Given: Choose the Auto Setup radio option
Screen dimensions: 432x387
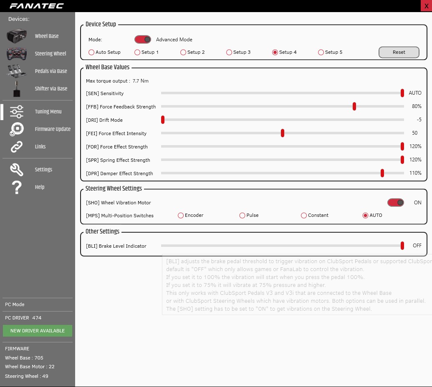Looking at the screenshot, I should tap(91, 52).
